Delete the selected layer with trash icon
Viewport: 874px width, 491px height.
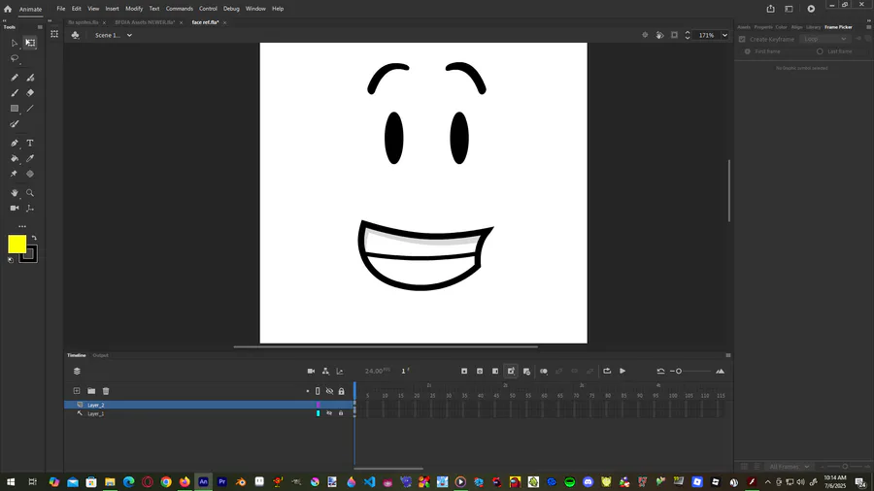click(106, 391)
